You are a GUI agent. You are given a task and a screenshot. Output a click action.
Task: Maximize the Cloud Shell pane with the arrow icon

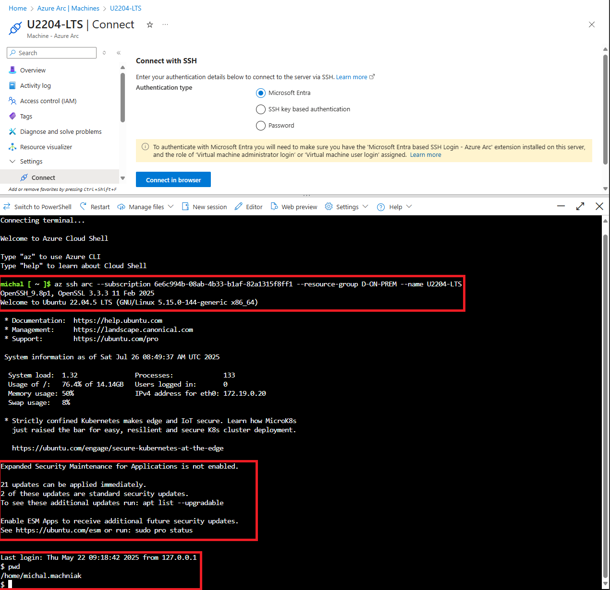coord(580,206)
